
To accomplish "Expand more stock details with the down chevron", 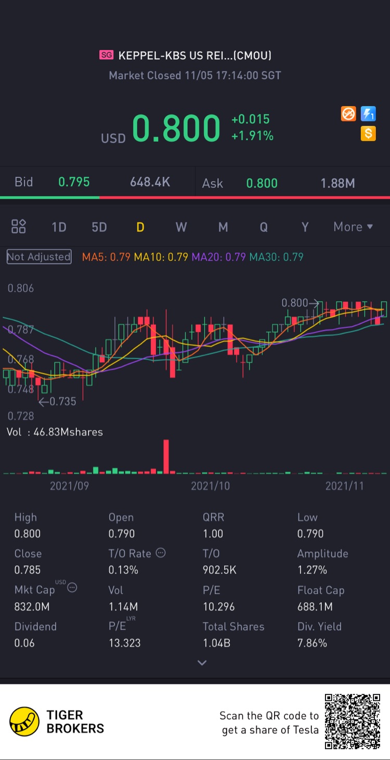I will [202, 663].
